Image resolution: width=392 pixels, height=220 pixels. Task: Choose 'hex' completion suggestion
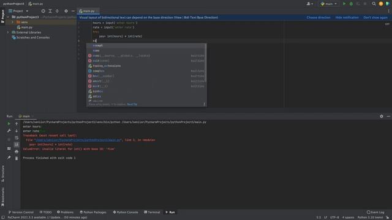(x=146, y=76)
